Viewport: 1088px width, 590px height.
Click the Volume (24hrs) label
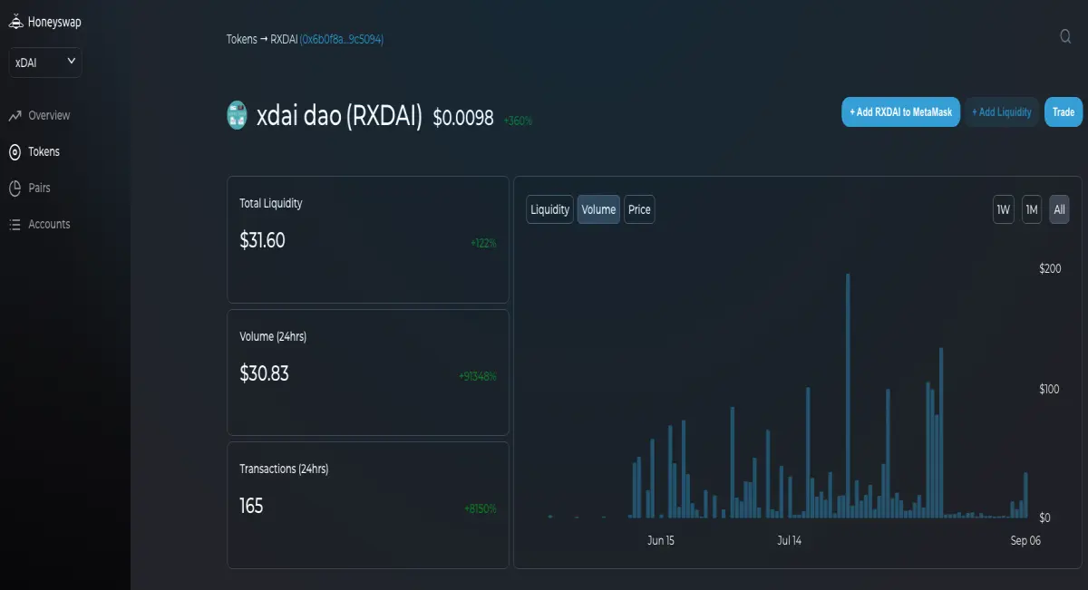pyautogui.click(x=273, y=336)
